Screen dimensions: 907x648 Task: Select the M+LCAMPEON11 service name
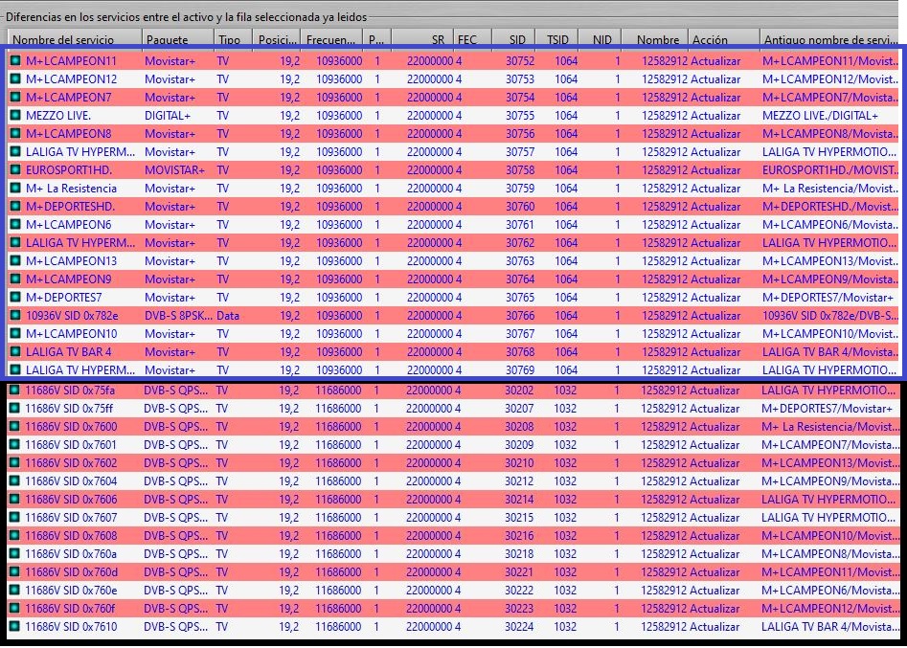[x=71, y=60]
